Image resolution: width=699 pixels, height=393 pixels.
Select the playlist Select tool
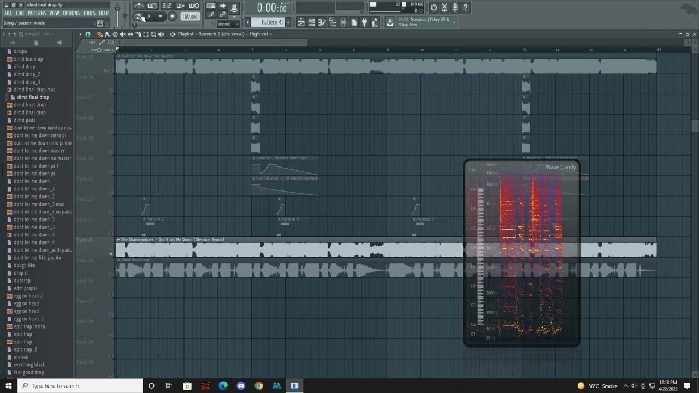[x=145, y=34]
